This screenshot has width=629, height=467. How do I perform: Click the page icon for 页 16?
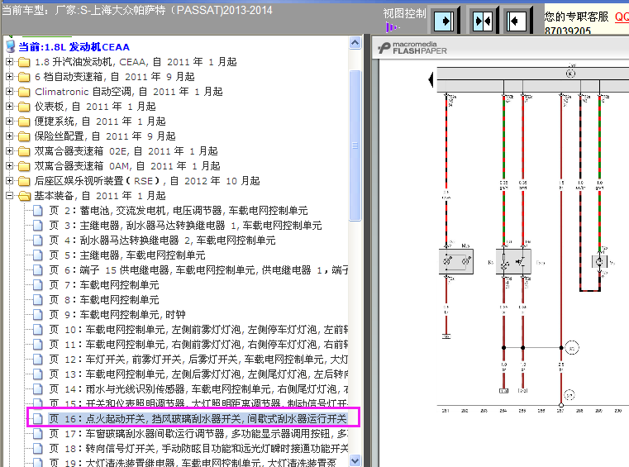38,418
